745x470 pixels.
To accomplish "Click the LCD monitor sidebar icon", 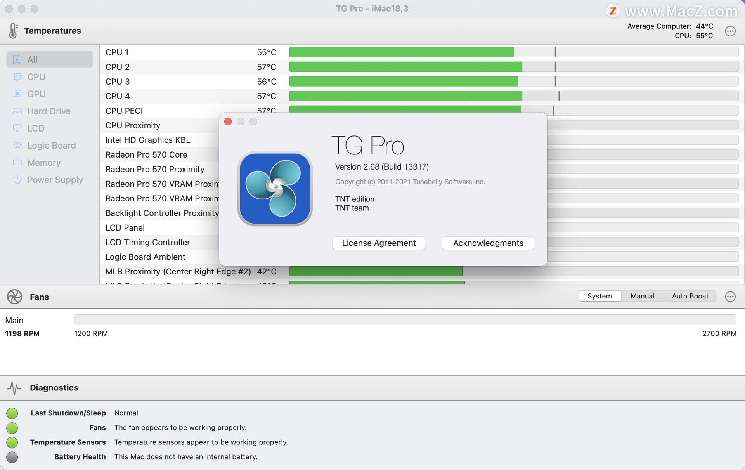I will click(17, 128).
